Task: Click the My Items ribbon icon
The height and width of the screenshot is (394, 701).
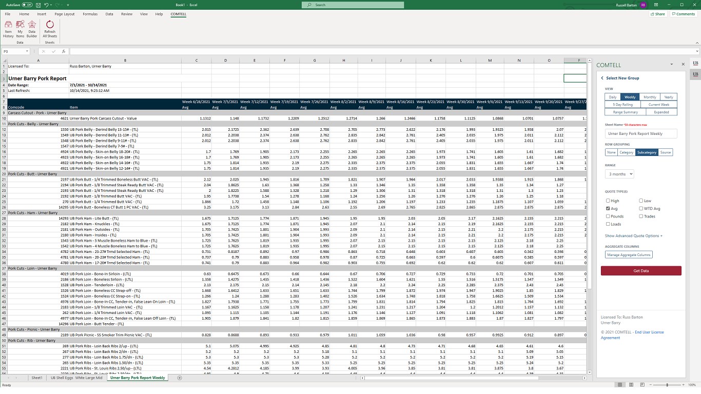Action: (x=20, y=29)
